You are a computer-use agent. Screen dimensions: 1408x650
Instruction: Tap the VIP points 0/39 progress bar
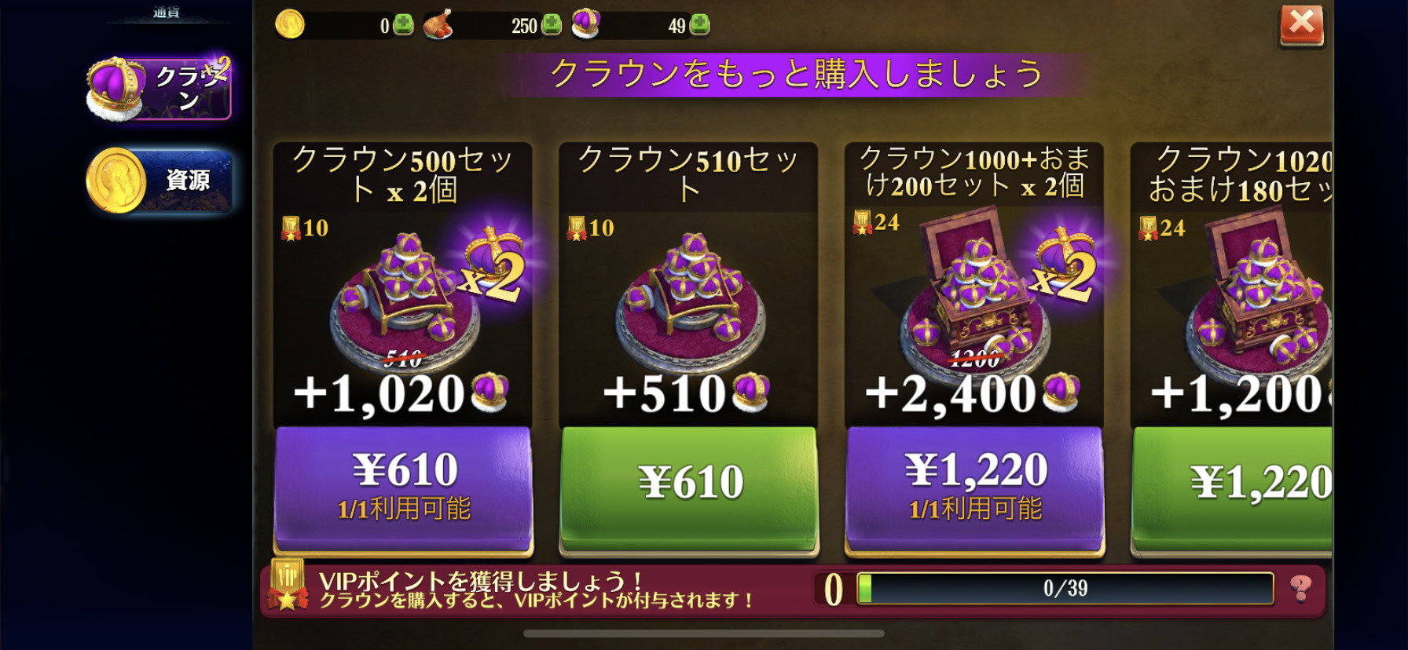point(1065,588)
